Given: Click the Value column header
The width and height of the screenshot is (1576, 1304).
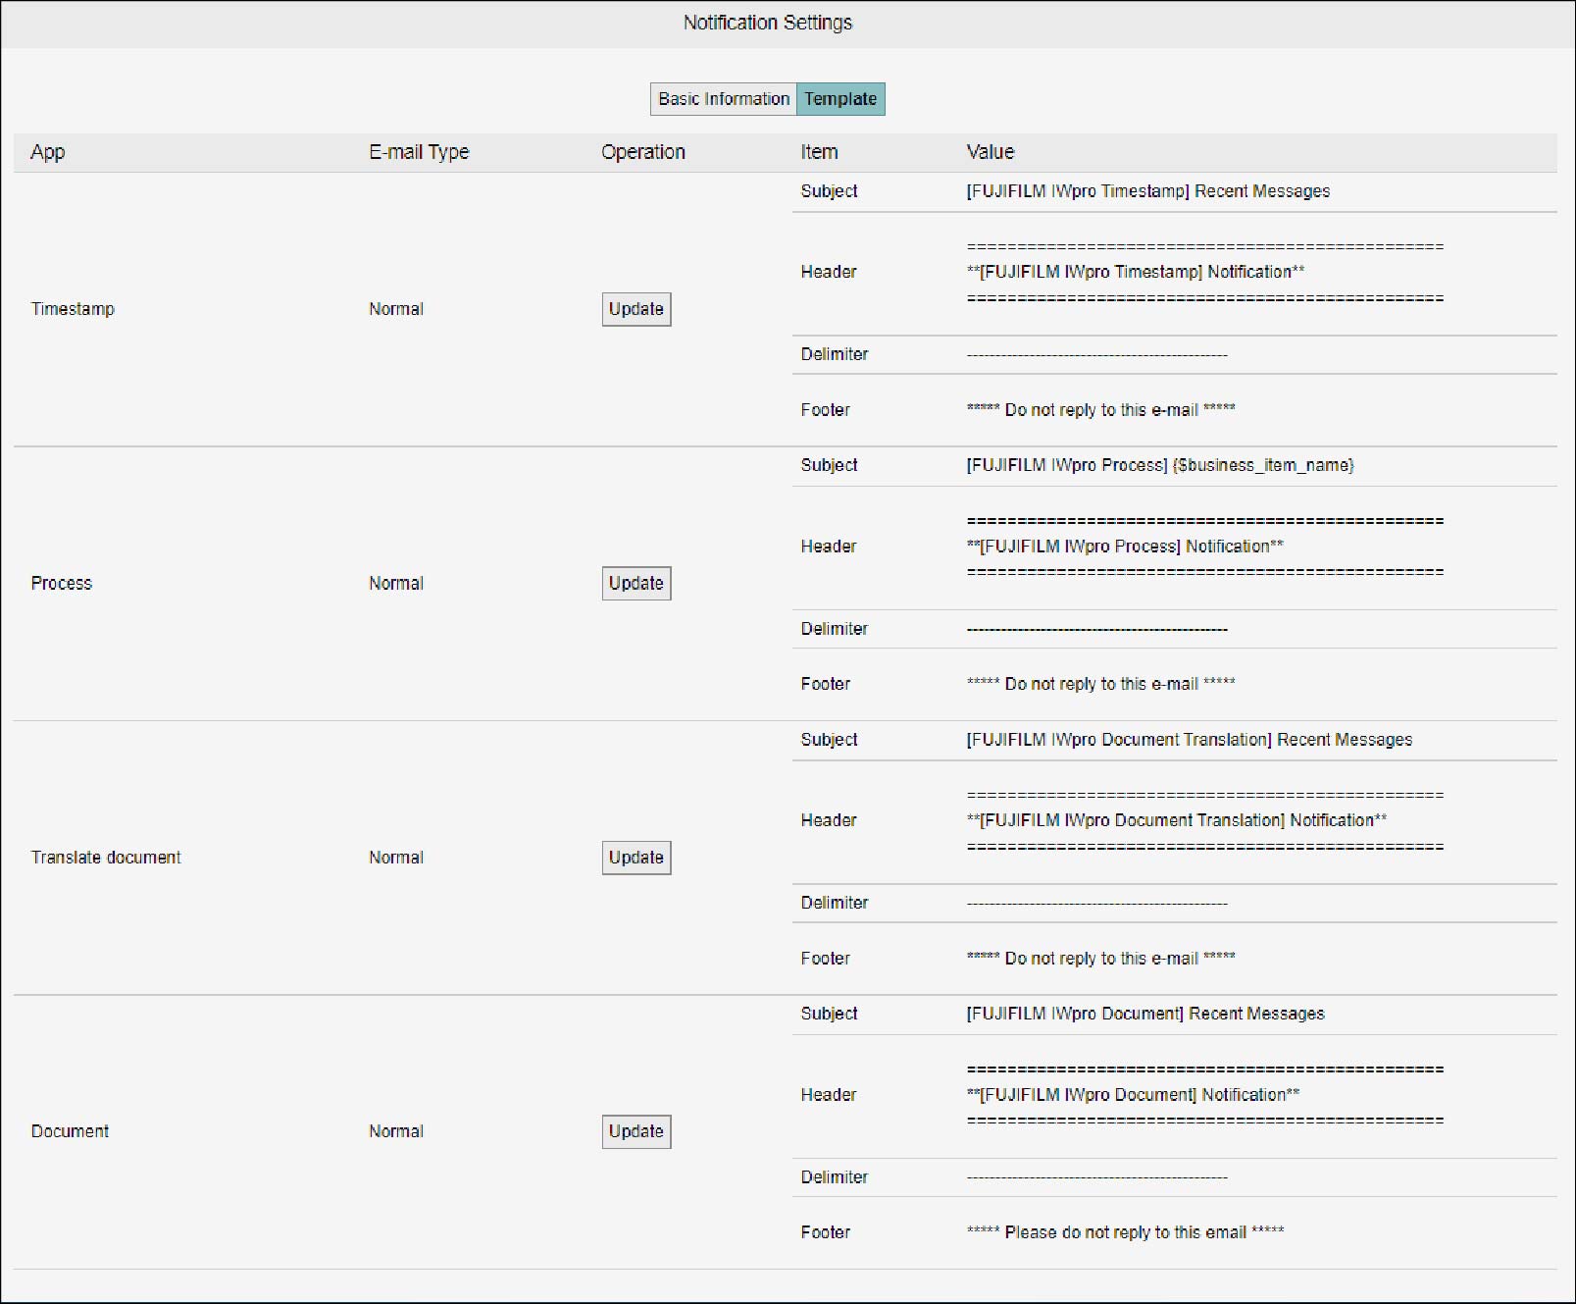Looking at the screenshot, I should (991, 152).
